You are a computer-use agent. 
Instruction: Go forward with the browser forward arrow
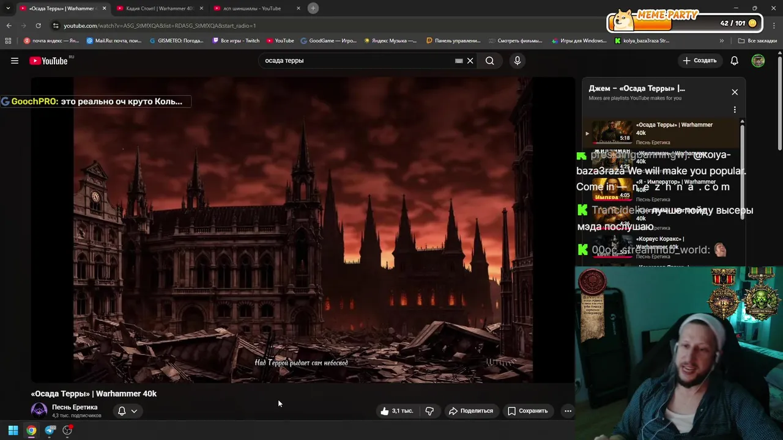(24, 26)
